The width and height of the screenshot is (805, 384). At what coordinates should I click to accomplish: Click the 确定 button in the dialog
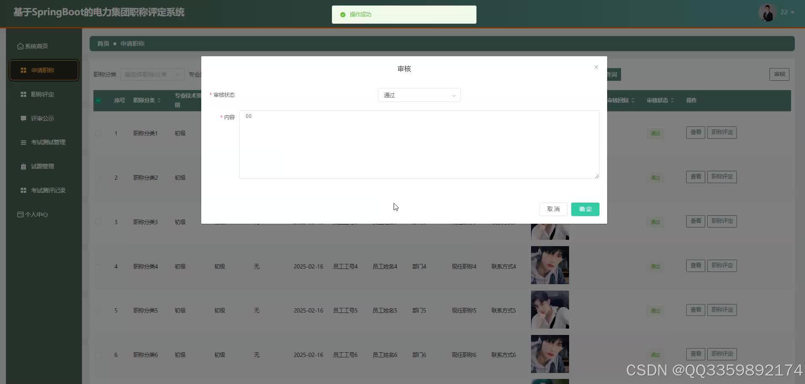585,209
